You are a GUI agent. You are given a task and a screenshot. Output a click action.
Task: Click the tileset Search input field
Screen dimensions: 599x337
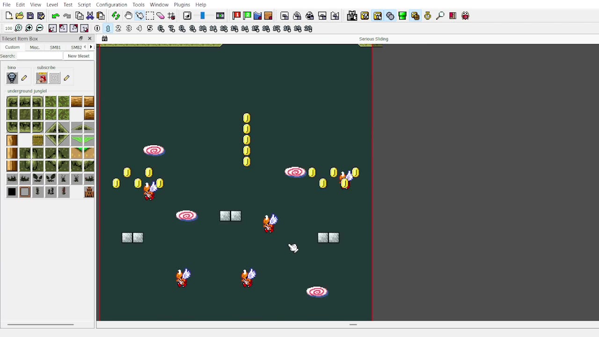tap(40, 56)
